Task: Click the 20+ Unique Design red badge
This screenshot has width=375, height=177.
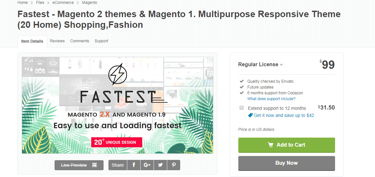Action: pos(117,142)
